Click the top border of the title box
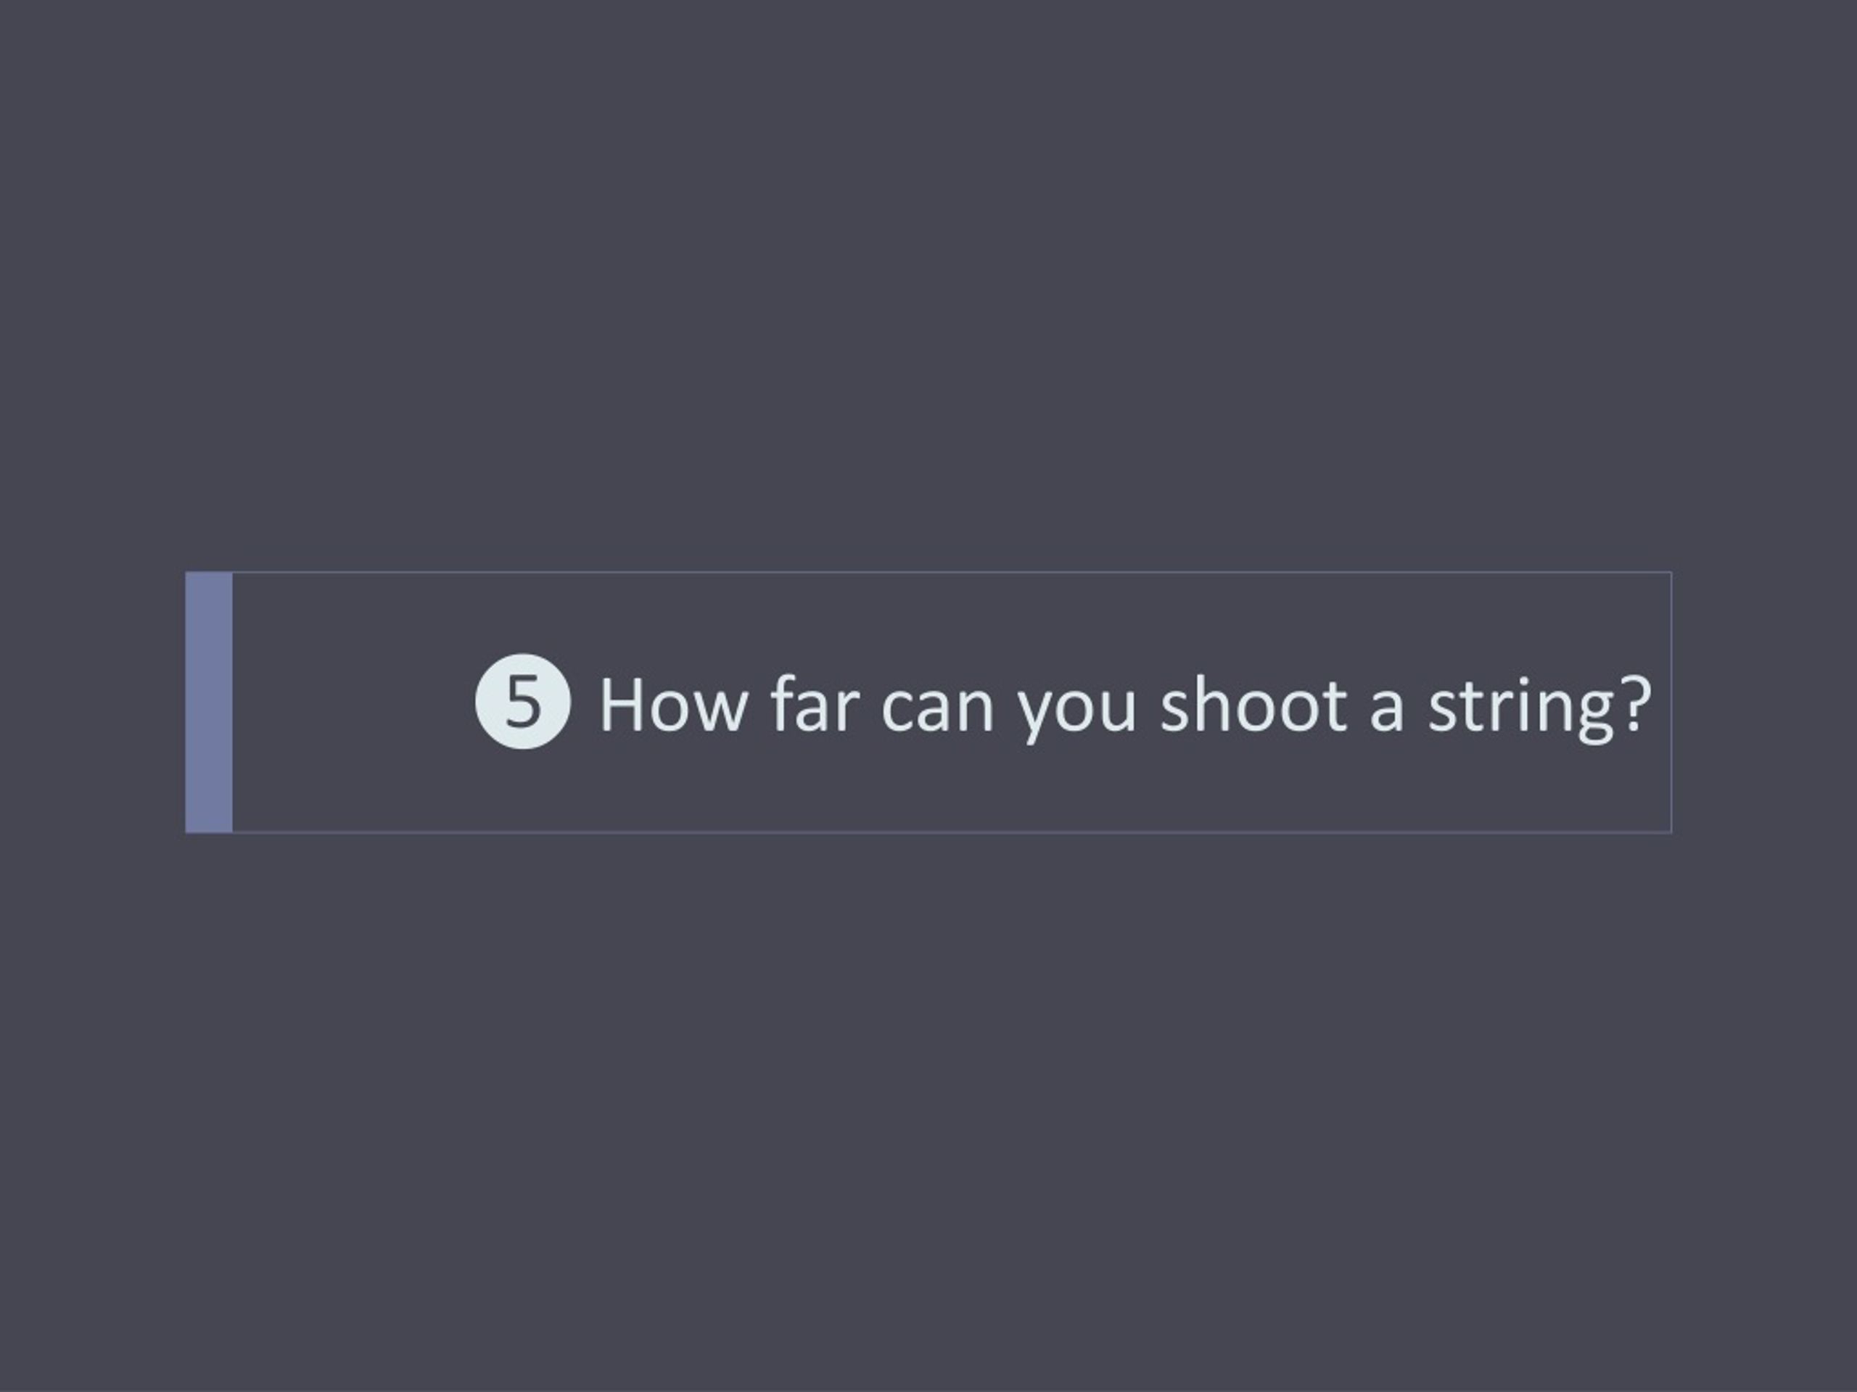Screen dimensions: 1857x1392 (x=951, y=572)
